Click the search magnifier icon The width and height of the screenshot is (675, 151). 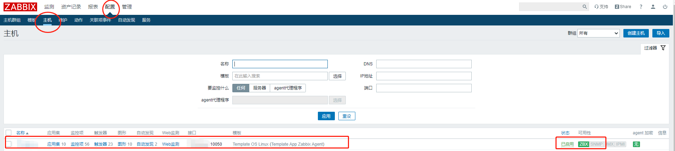click(584, 7)
